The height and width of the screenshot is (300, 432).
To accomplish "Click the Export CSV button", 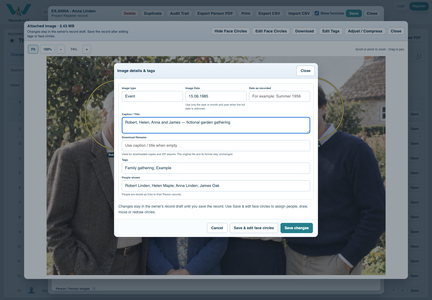I will 269,13.
